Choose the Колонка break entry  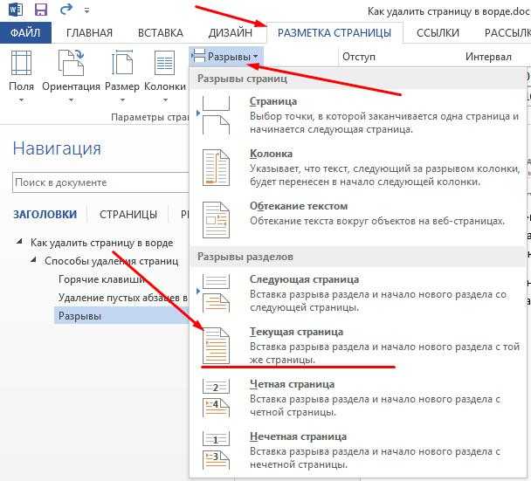(x=359, y=168)
